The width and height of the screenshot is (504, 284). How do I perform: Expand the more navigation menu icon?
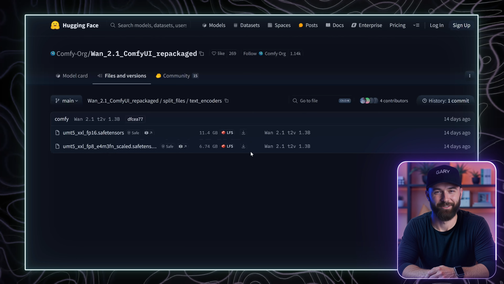(x=416, y=25)
